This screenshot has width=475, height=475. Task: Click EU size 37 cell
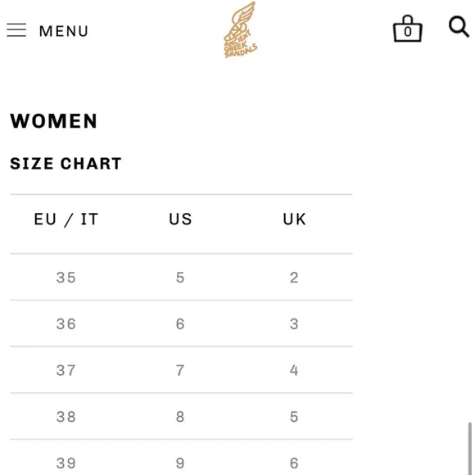coord(66,370)
